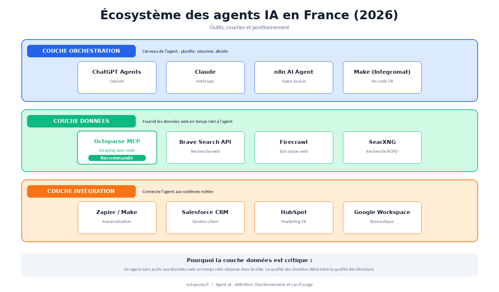
Task: Open the octoparse.fr footer link
Action: 197,285
